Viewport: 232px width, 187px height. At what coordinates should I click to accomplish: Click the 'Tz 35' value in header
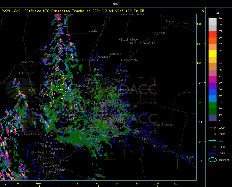pyautogui.click(x=139, y=11)
